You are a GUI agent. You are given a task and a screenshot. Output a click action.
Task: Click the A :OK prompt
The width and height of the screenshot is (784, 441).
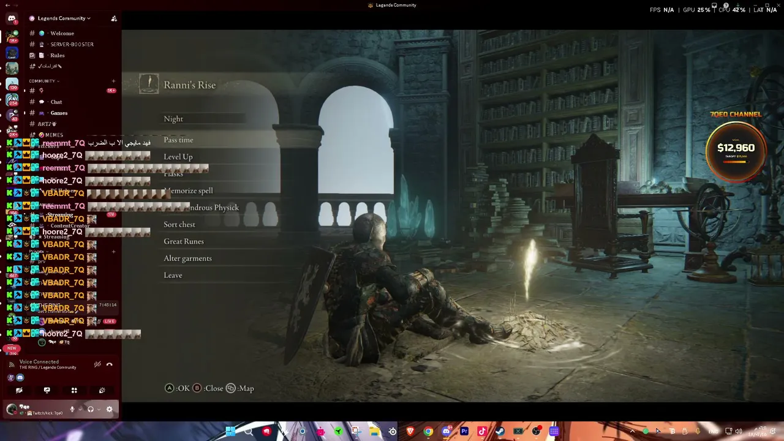178,388
